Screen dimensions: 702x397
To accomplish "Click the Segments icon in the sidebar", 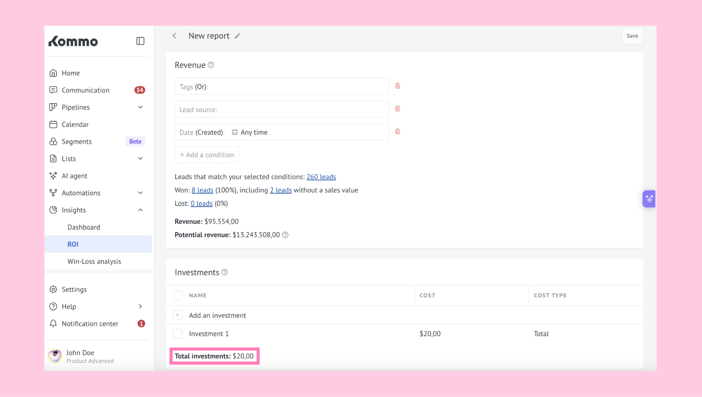I will click(53, 141).
